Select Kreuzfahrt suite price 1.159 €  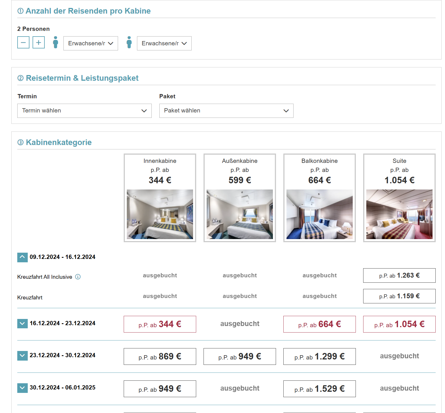(399, 296)
